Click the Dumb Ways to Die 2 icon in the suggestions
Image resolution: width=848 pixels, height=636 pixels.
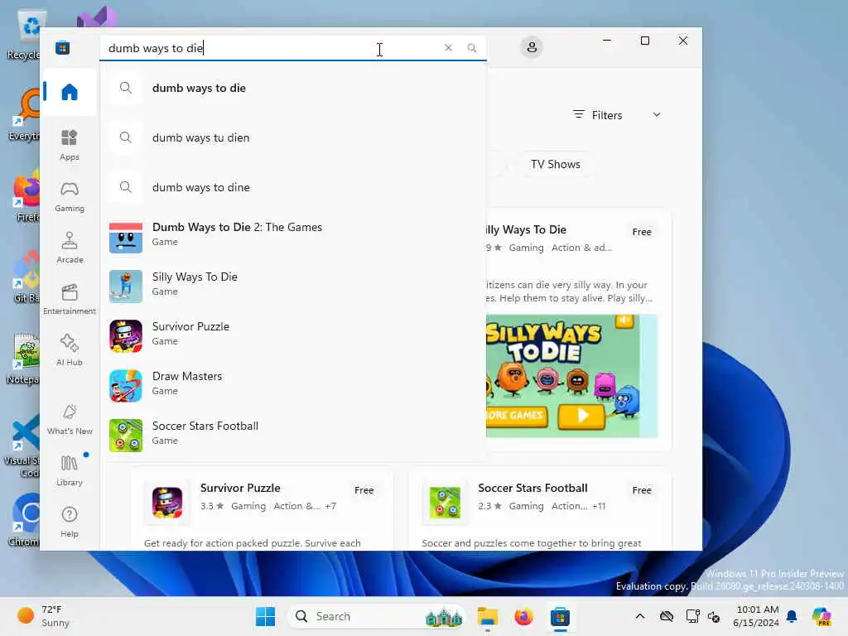126,237
